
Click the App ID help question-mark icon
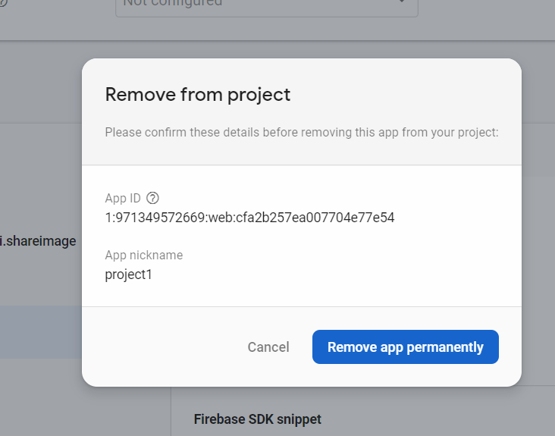tap(152, 199)
